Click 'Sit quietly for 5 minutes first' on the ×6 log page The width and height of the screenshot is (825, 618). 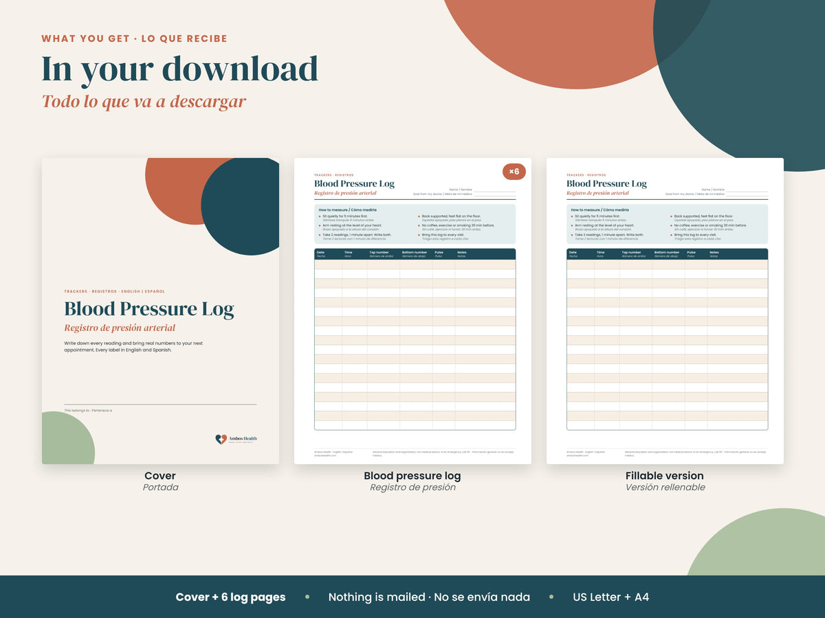[345, 216]
